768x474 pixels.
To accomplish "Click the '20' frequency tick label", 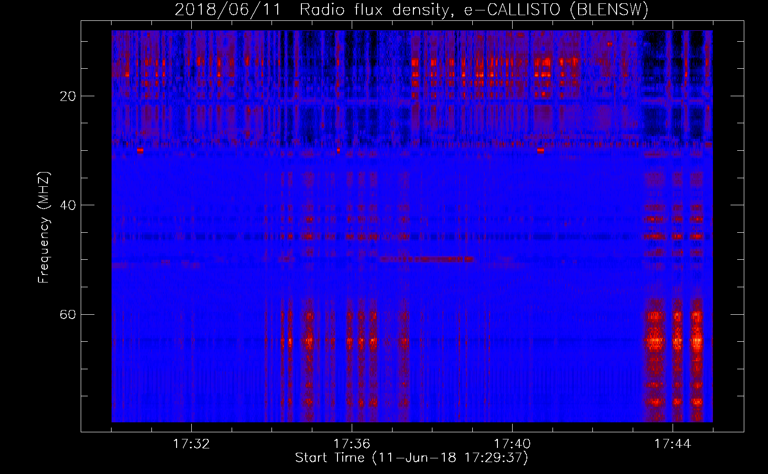I will pyautogui.click(x=68, y=96).
